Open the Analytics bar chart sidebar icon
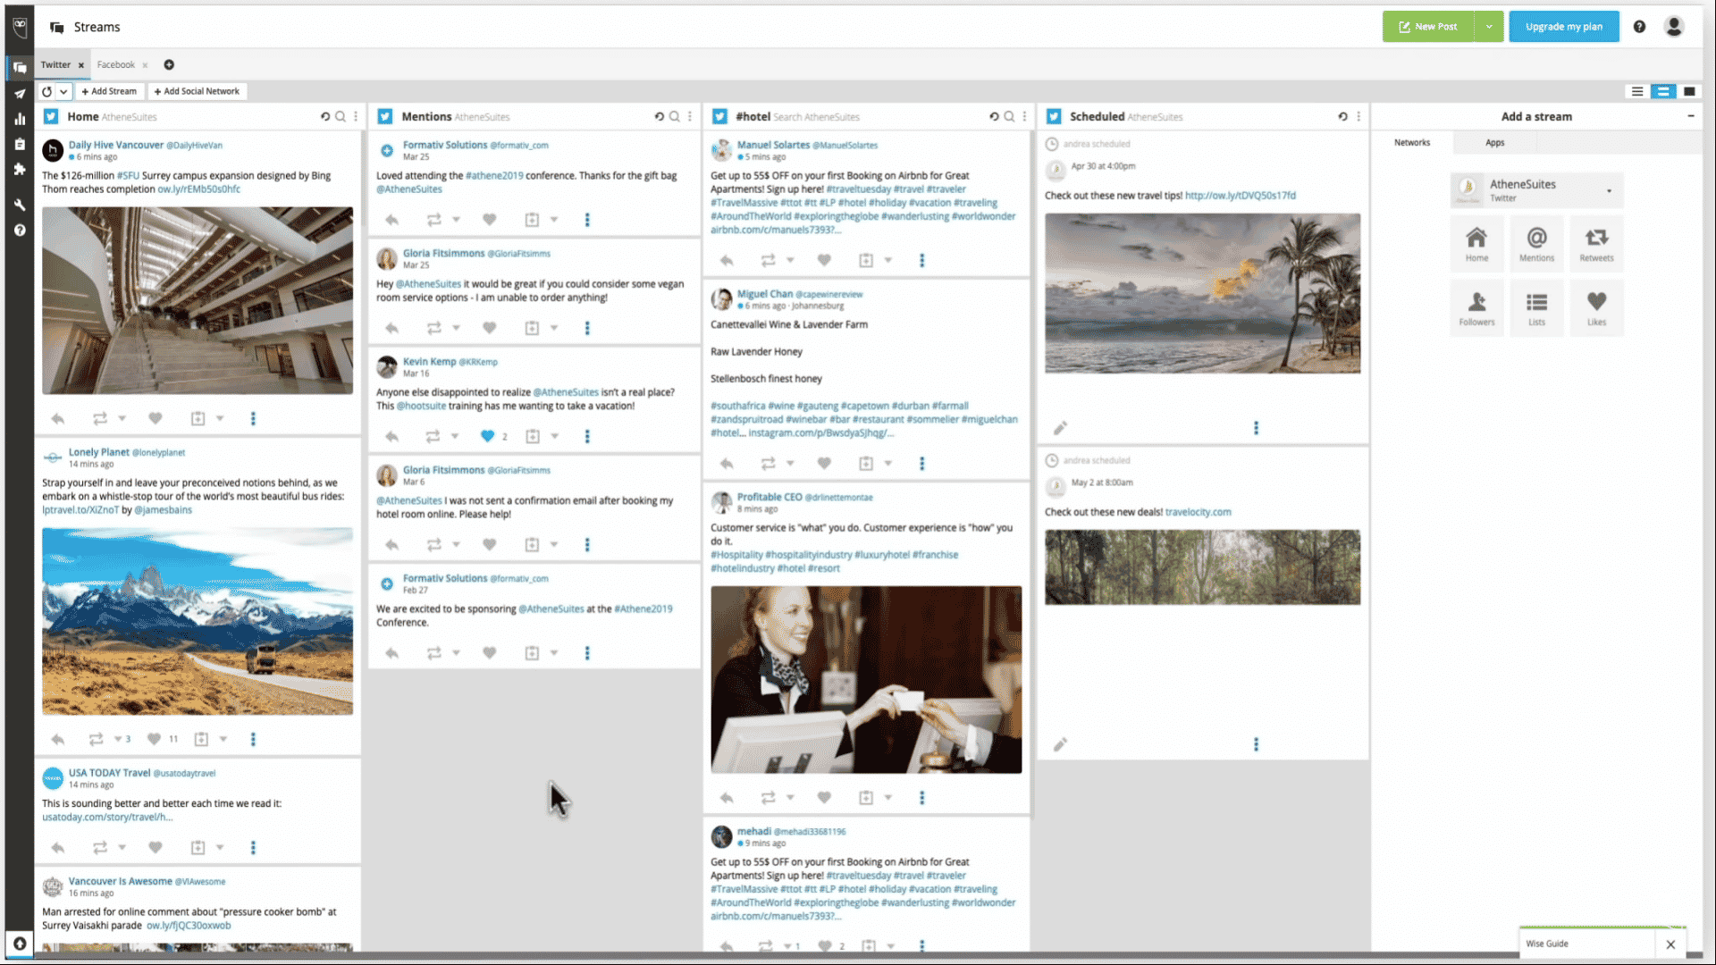 20,118
